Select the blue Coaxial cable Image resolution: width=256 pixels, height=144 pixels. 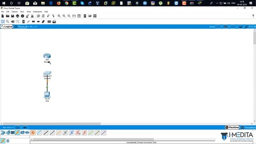point(72,133)
